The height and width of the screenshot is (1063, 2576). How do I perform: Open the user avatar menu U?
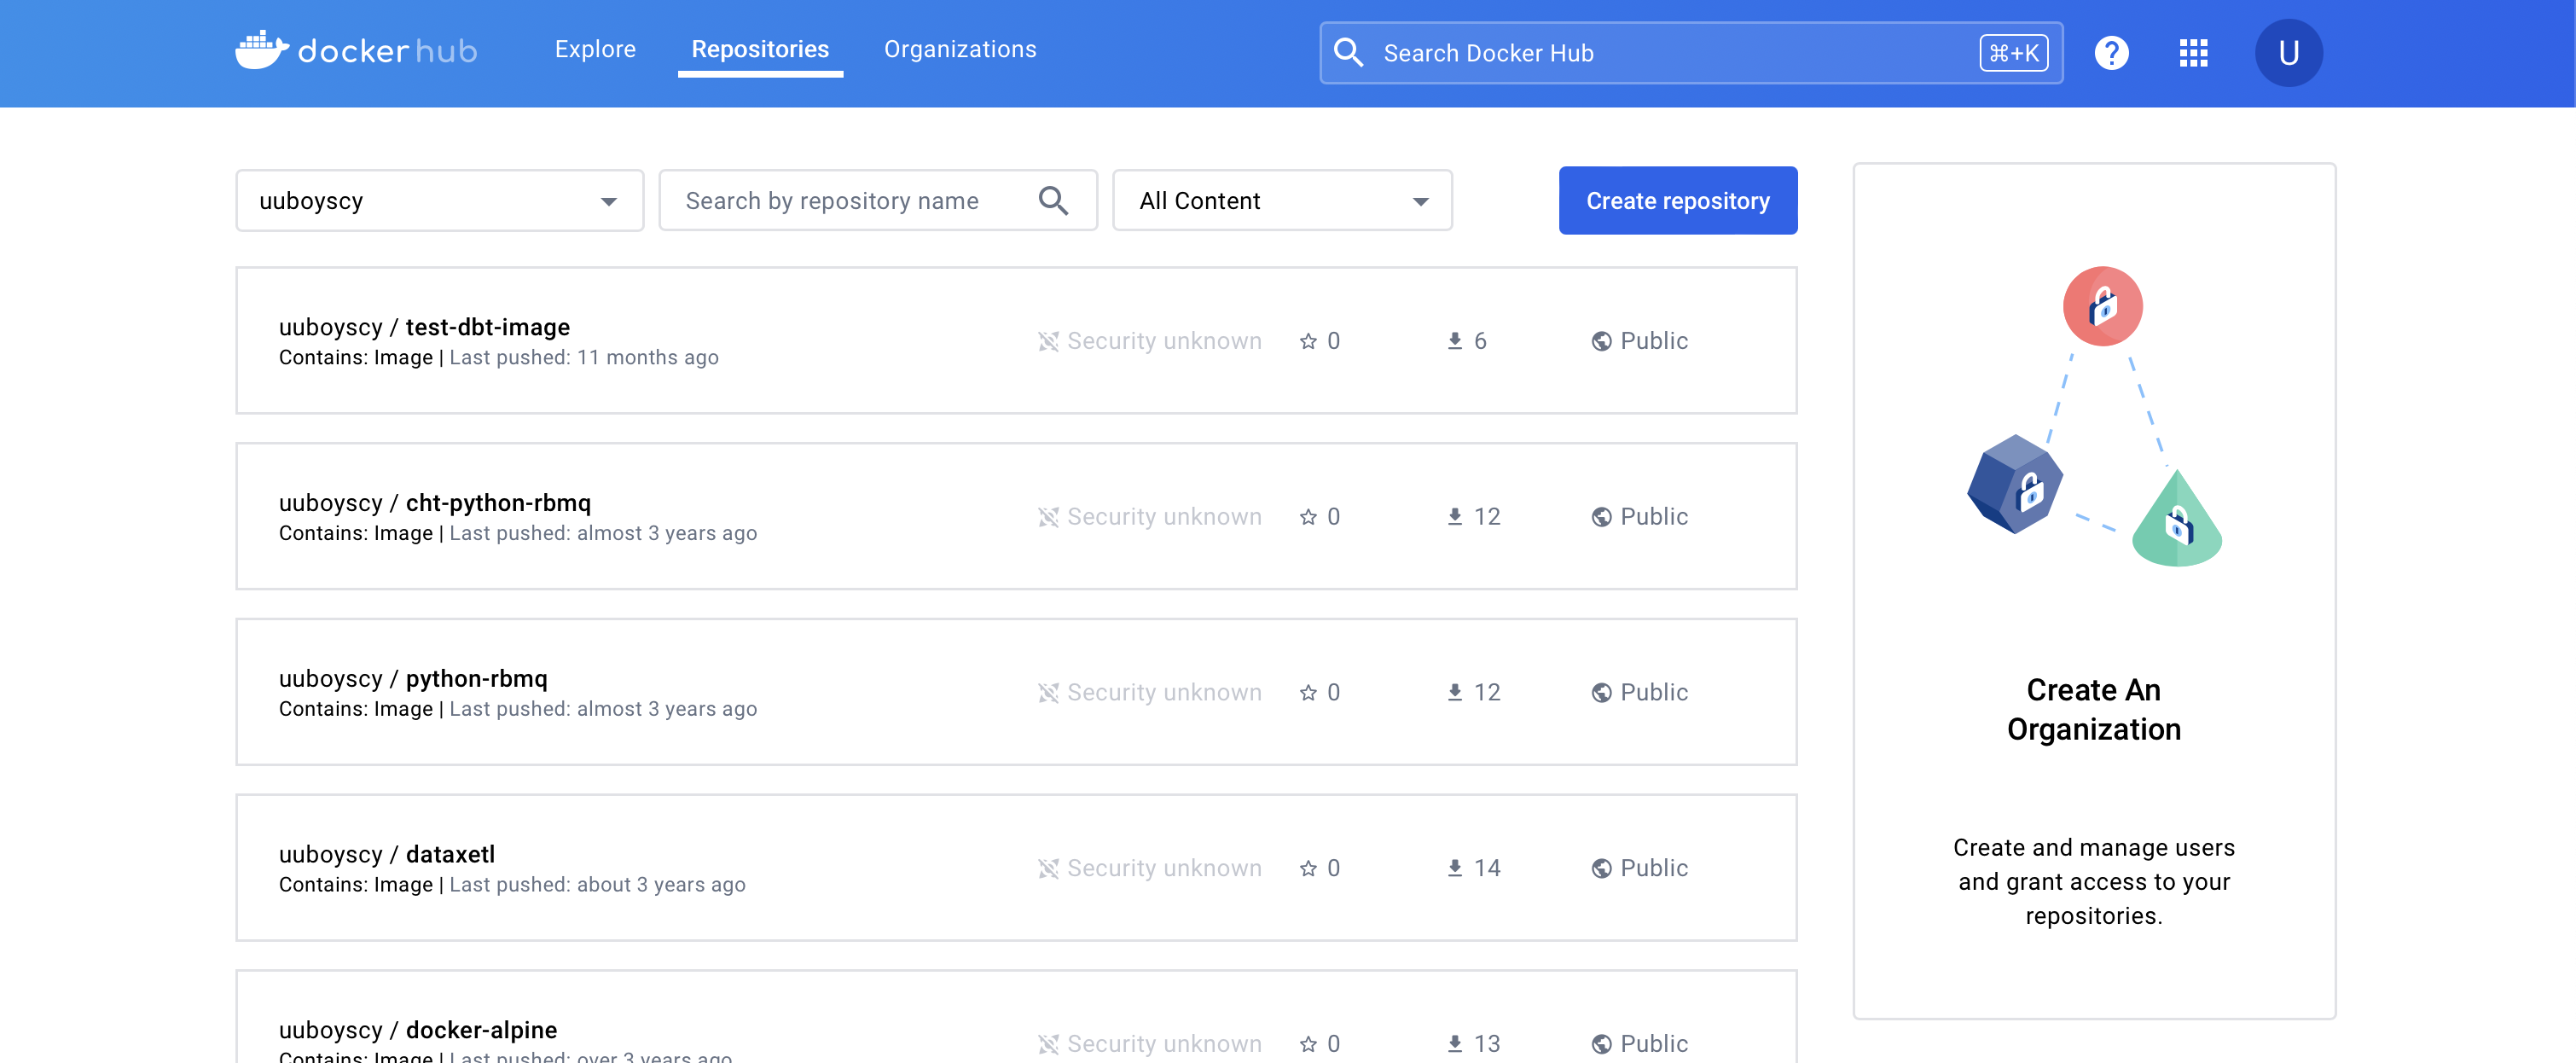(x=2288, y=53)
